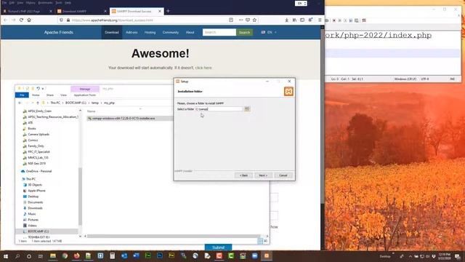Viewport: 465px width, 262px height.
Task: Click the address bar lock icon
Action: coord(68,20)
